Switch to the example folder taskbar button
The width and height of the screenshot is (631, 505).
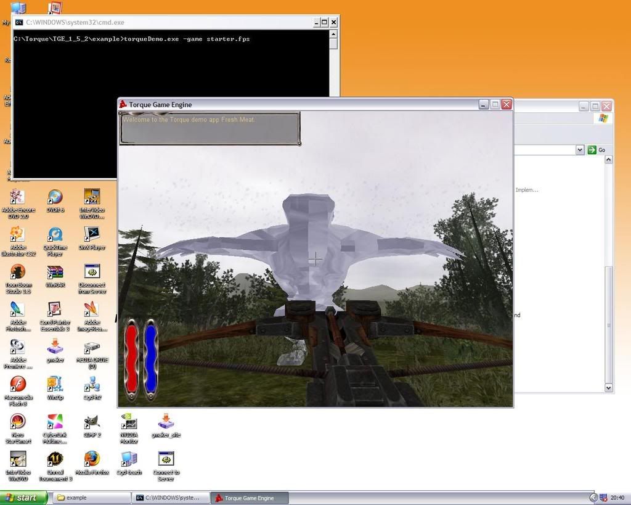[92, 498]
